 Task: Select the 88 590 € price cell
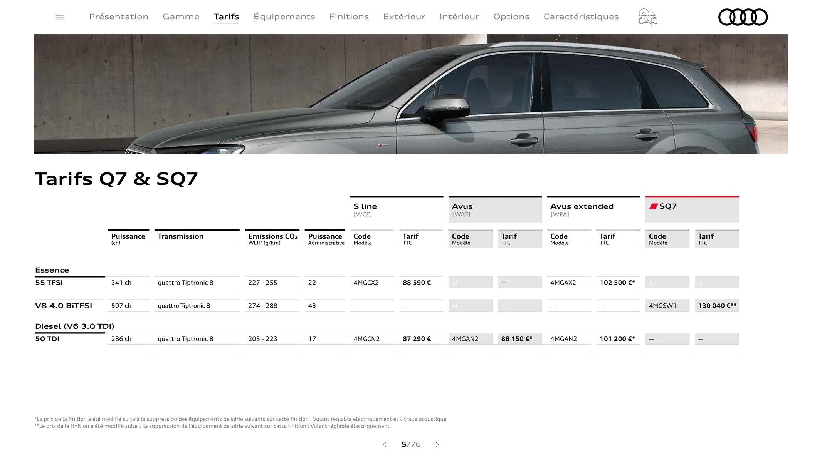[421, 283]
